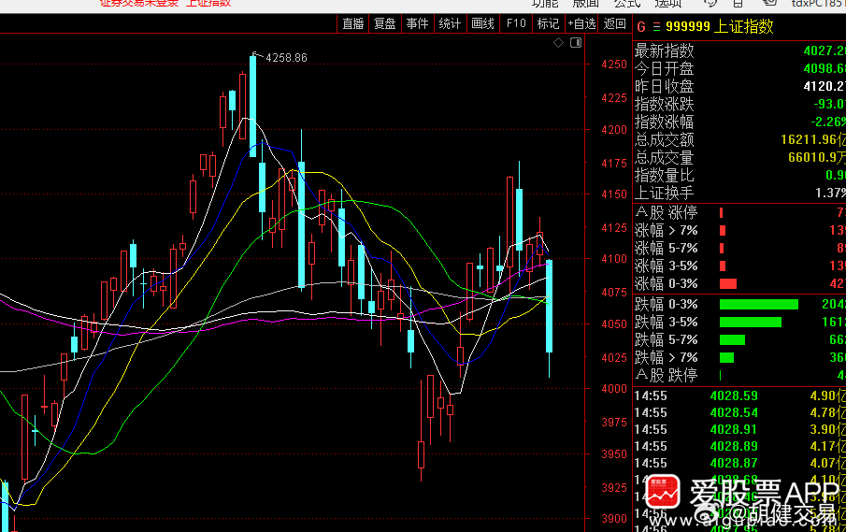
Task: Open the 功能 menu
Action: (545, 4)
